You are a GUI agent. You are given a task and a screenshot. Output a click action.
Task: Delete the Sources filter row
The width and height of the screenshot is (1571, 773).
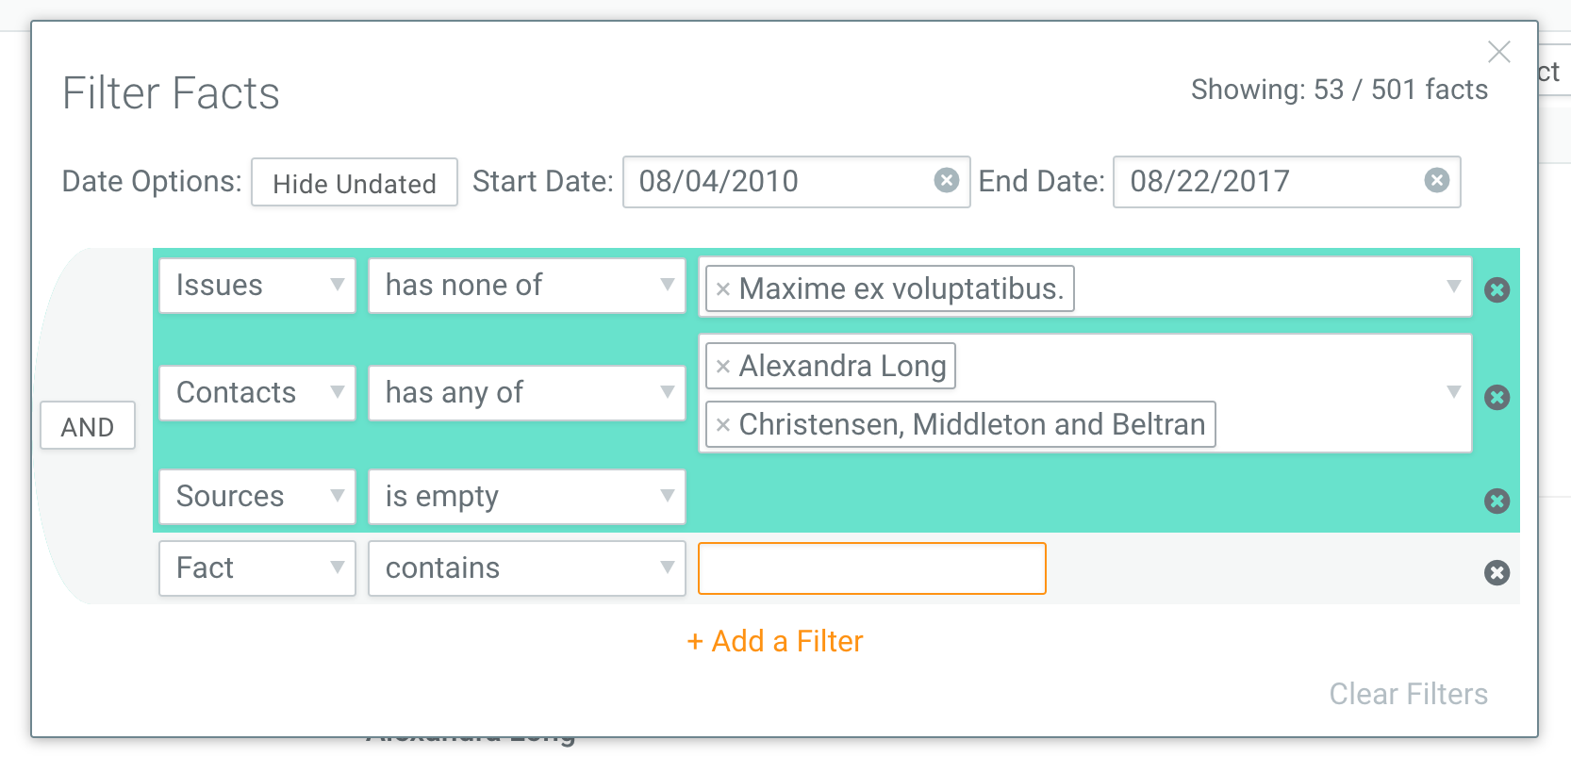coord(1497,502)
